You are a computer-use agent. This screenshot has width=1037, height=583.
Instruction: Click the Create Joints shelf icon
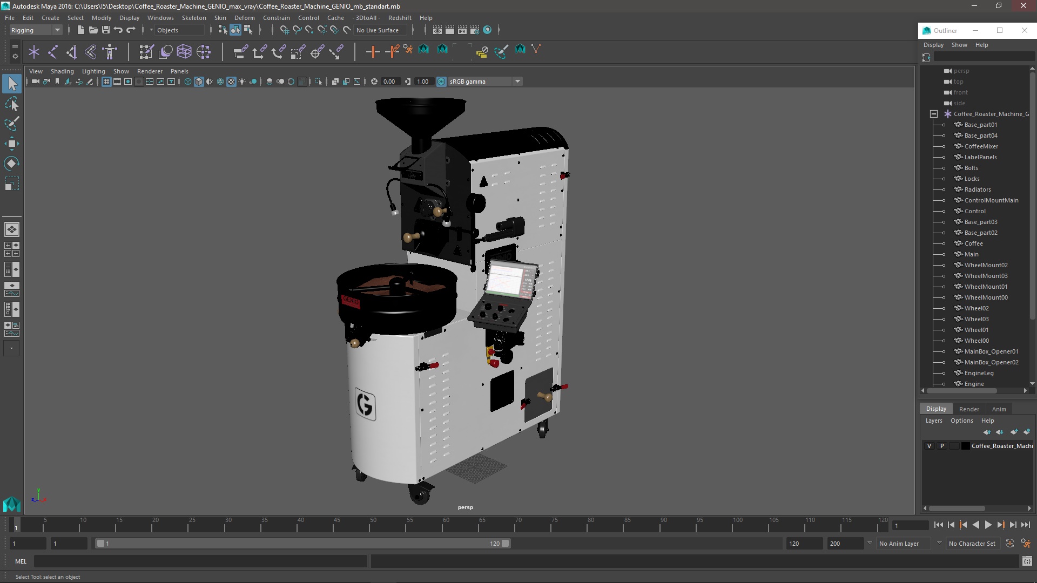point(53,52)
